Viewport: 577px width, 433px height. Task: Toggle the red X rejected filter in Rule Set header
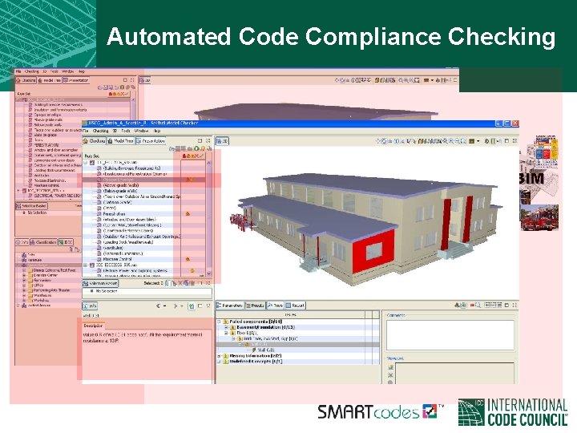pyautogui.click(x=196, y=156)
